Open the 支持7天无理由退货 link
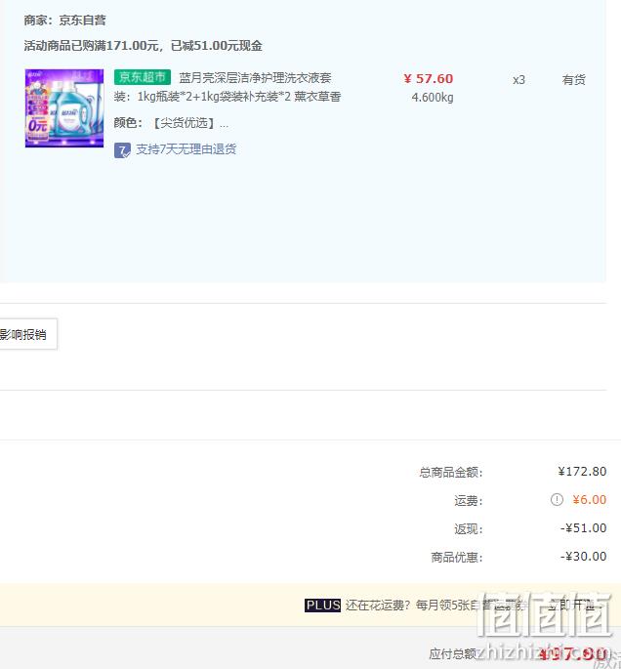Viewport: 621px width, 669px height. 186,149
